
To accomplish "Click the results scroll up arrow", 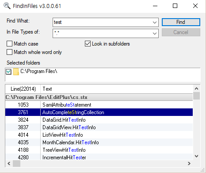I will pos(196,88).
